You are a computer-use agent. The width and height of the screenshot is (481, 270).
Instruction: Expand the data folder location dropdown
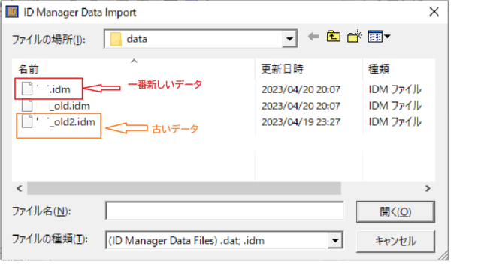pyautogui.click(x=289, y=39)
